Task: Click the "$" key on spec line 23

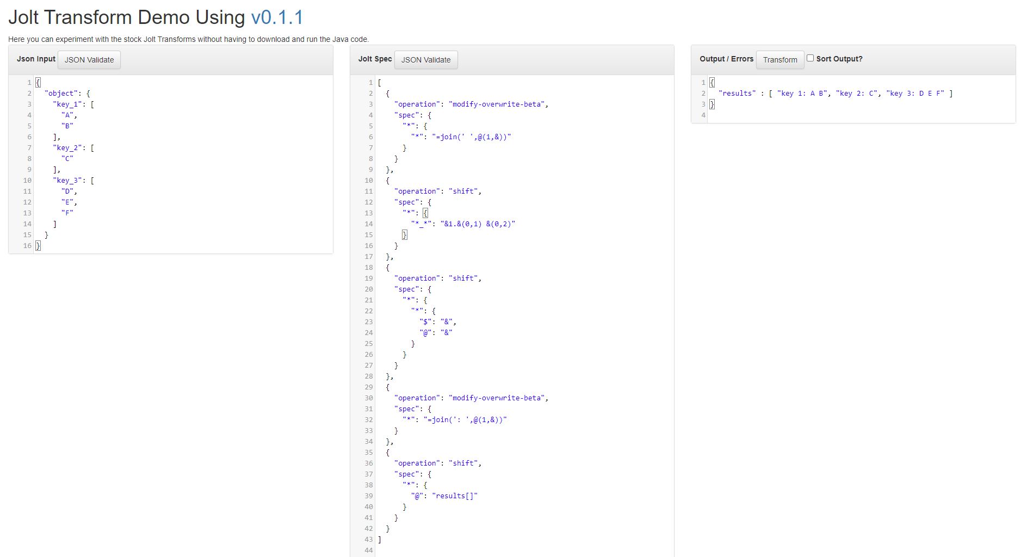Action: (425, 322)
